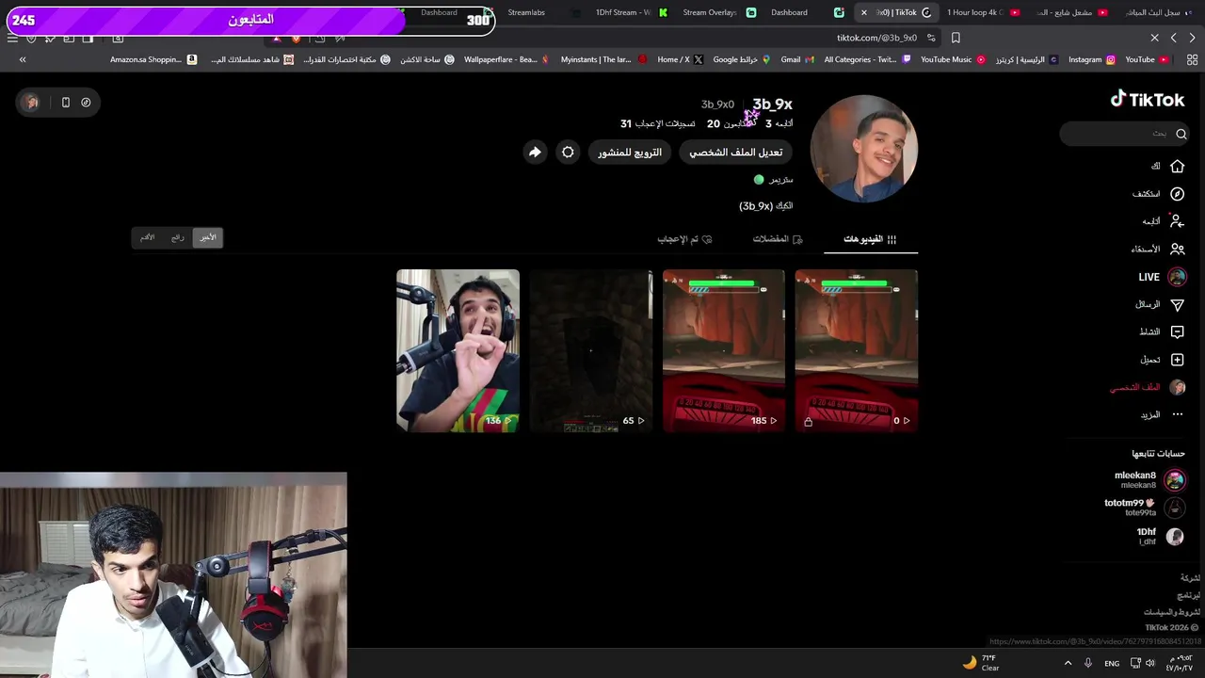Open the weather widget showing 71°F Clear
The height and width of the screenshot is (678, 1205).
[x=983, y=663]
